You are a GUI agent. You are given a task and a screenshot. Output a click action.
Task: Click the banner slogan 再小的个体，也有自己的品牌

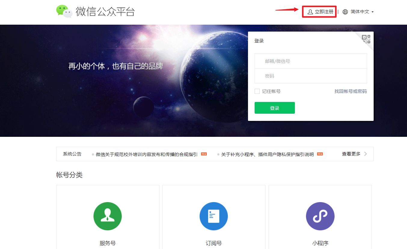[x=116, y=66]
